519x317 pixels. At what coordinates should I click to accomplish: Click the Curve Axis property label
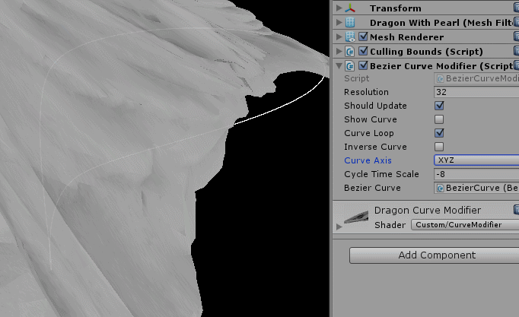pos(368,160)
